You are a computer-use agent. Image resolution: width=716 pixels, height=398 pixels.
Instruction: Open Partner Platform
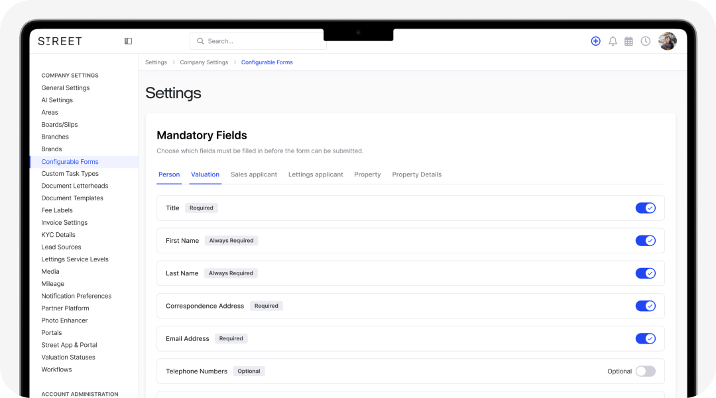pyautogui.click(x=65, y=308)
